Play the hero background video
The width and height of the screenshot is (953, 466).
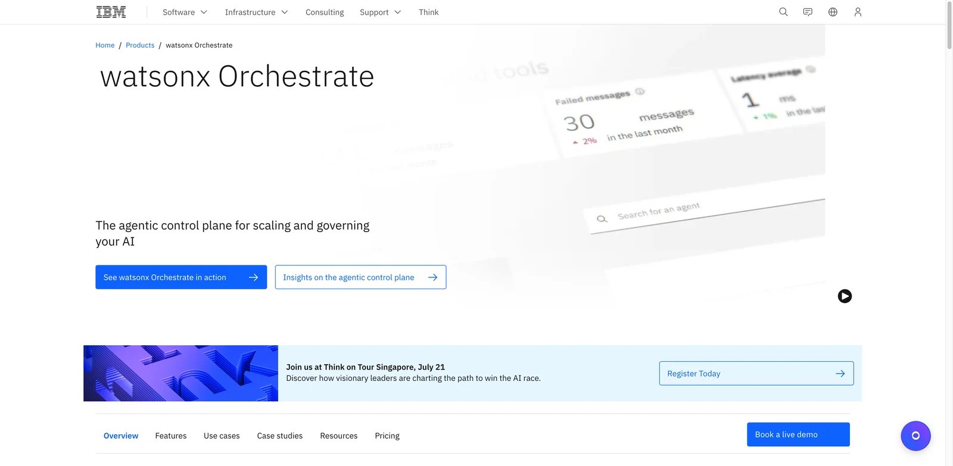tap(845, 296)
